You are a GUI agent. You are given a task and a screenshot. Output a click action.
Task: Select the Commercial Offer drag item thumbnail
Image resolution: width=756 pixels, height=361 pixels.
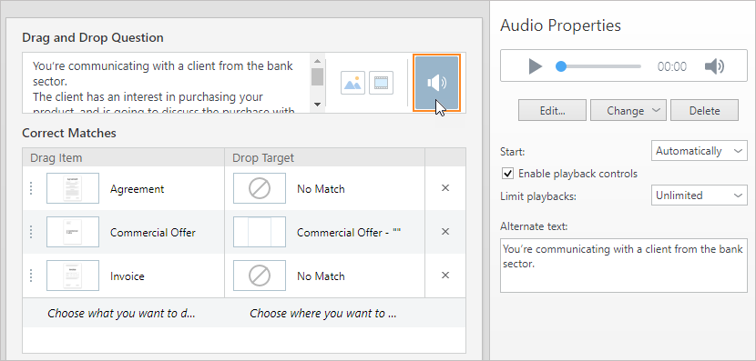[73, 232]
